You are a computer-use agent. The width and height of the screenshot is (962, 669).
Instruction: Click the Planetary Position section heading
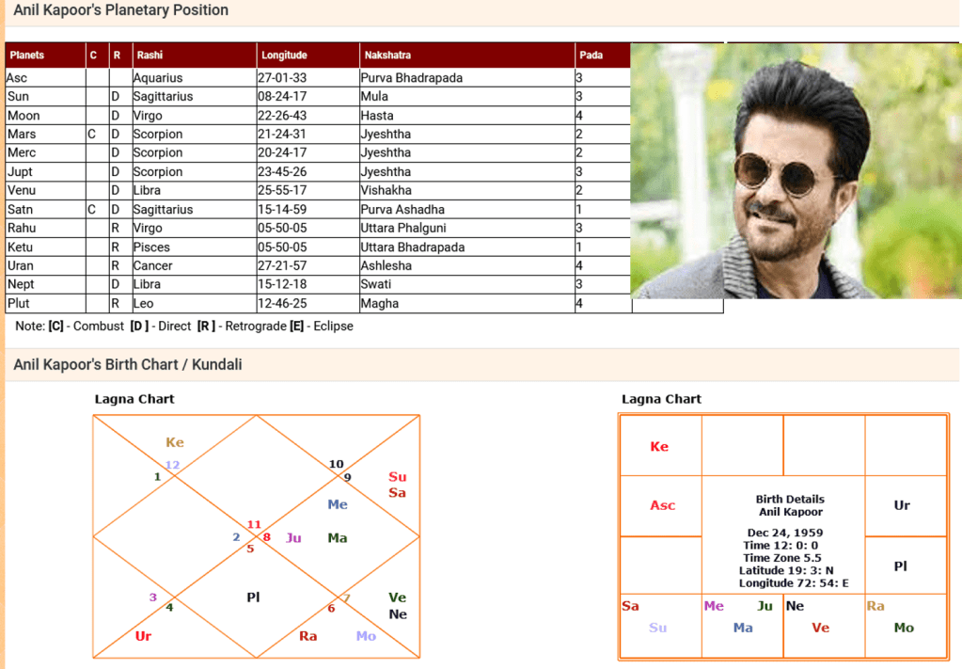pos(120,10)
